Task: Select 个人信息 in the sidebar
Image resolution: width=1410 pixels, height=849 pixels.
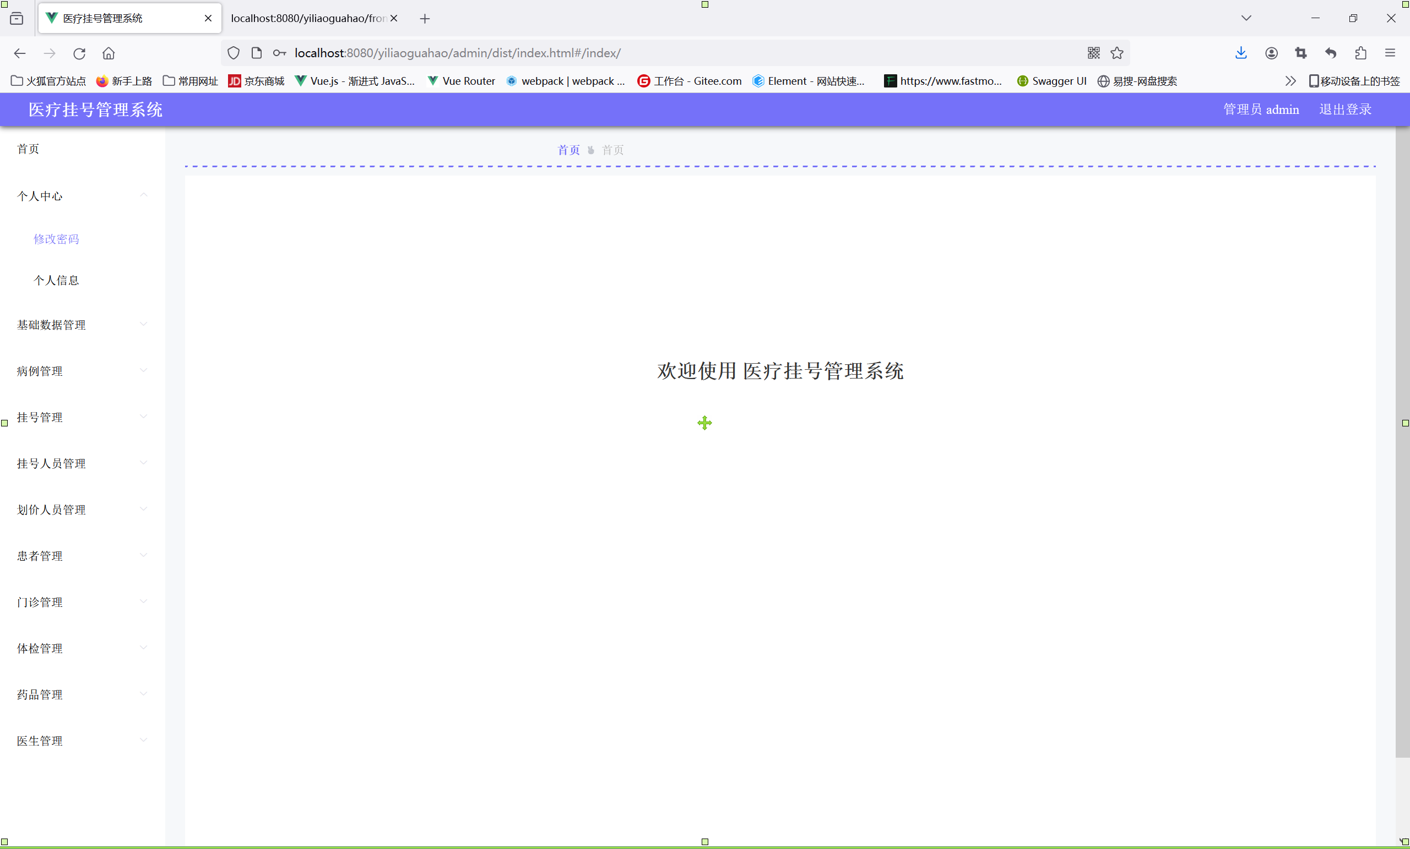Action: (56, 280)
